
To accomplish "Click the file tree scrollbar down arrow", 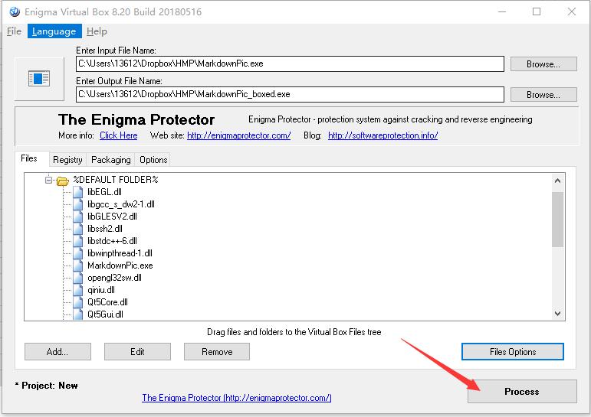I will click(558, 313).
